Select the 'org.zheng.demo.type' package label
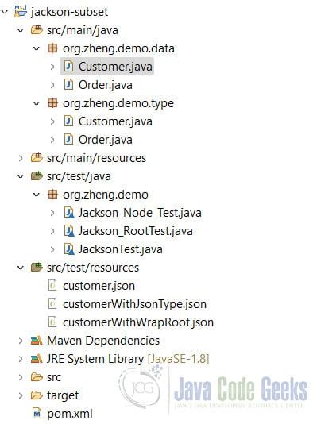The width and height of the screenshot is (313, 424). click(x=118, y=103)
